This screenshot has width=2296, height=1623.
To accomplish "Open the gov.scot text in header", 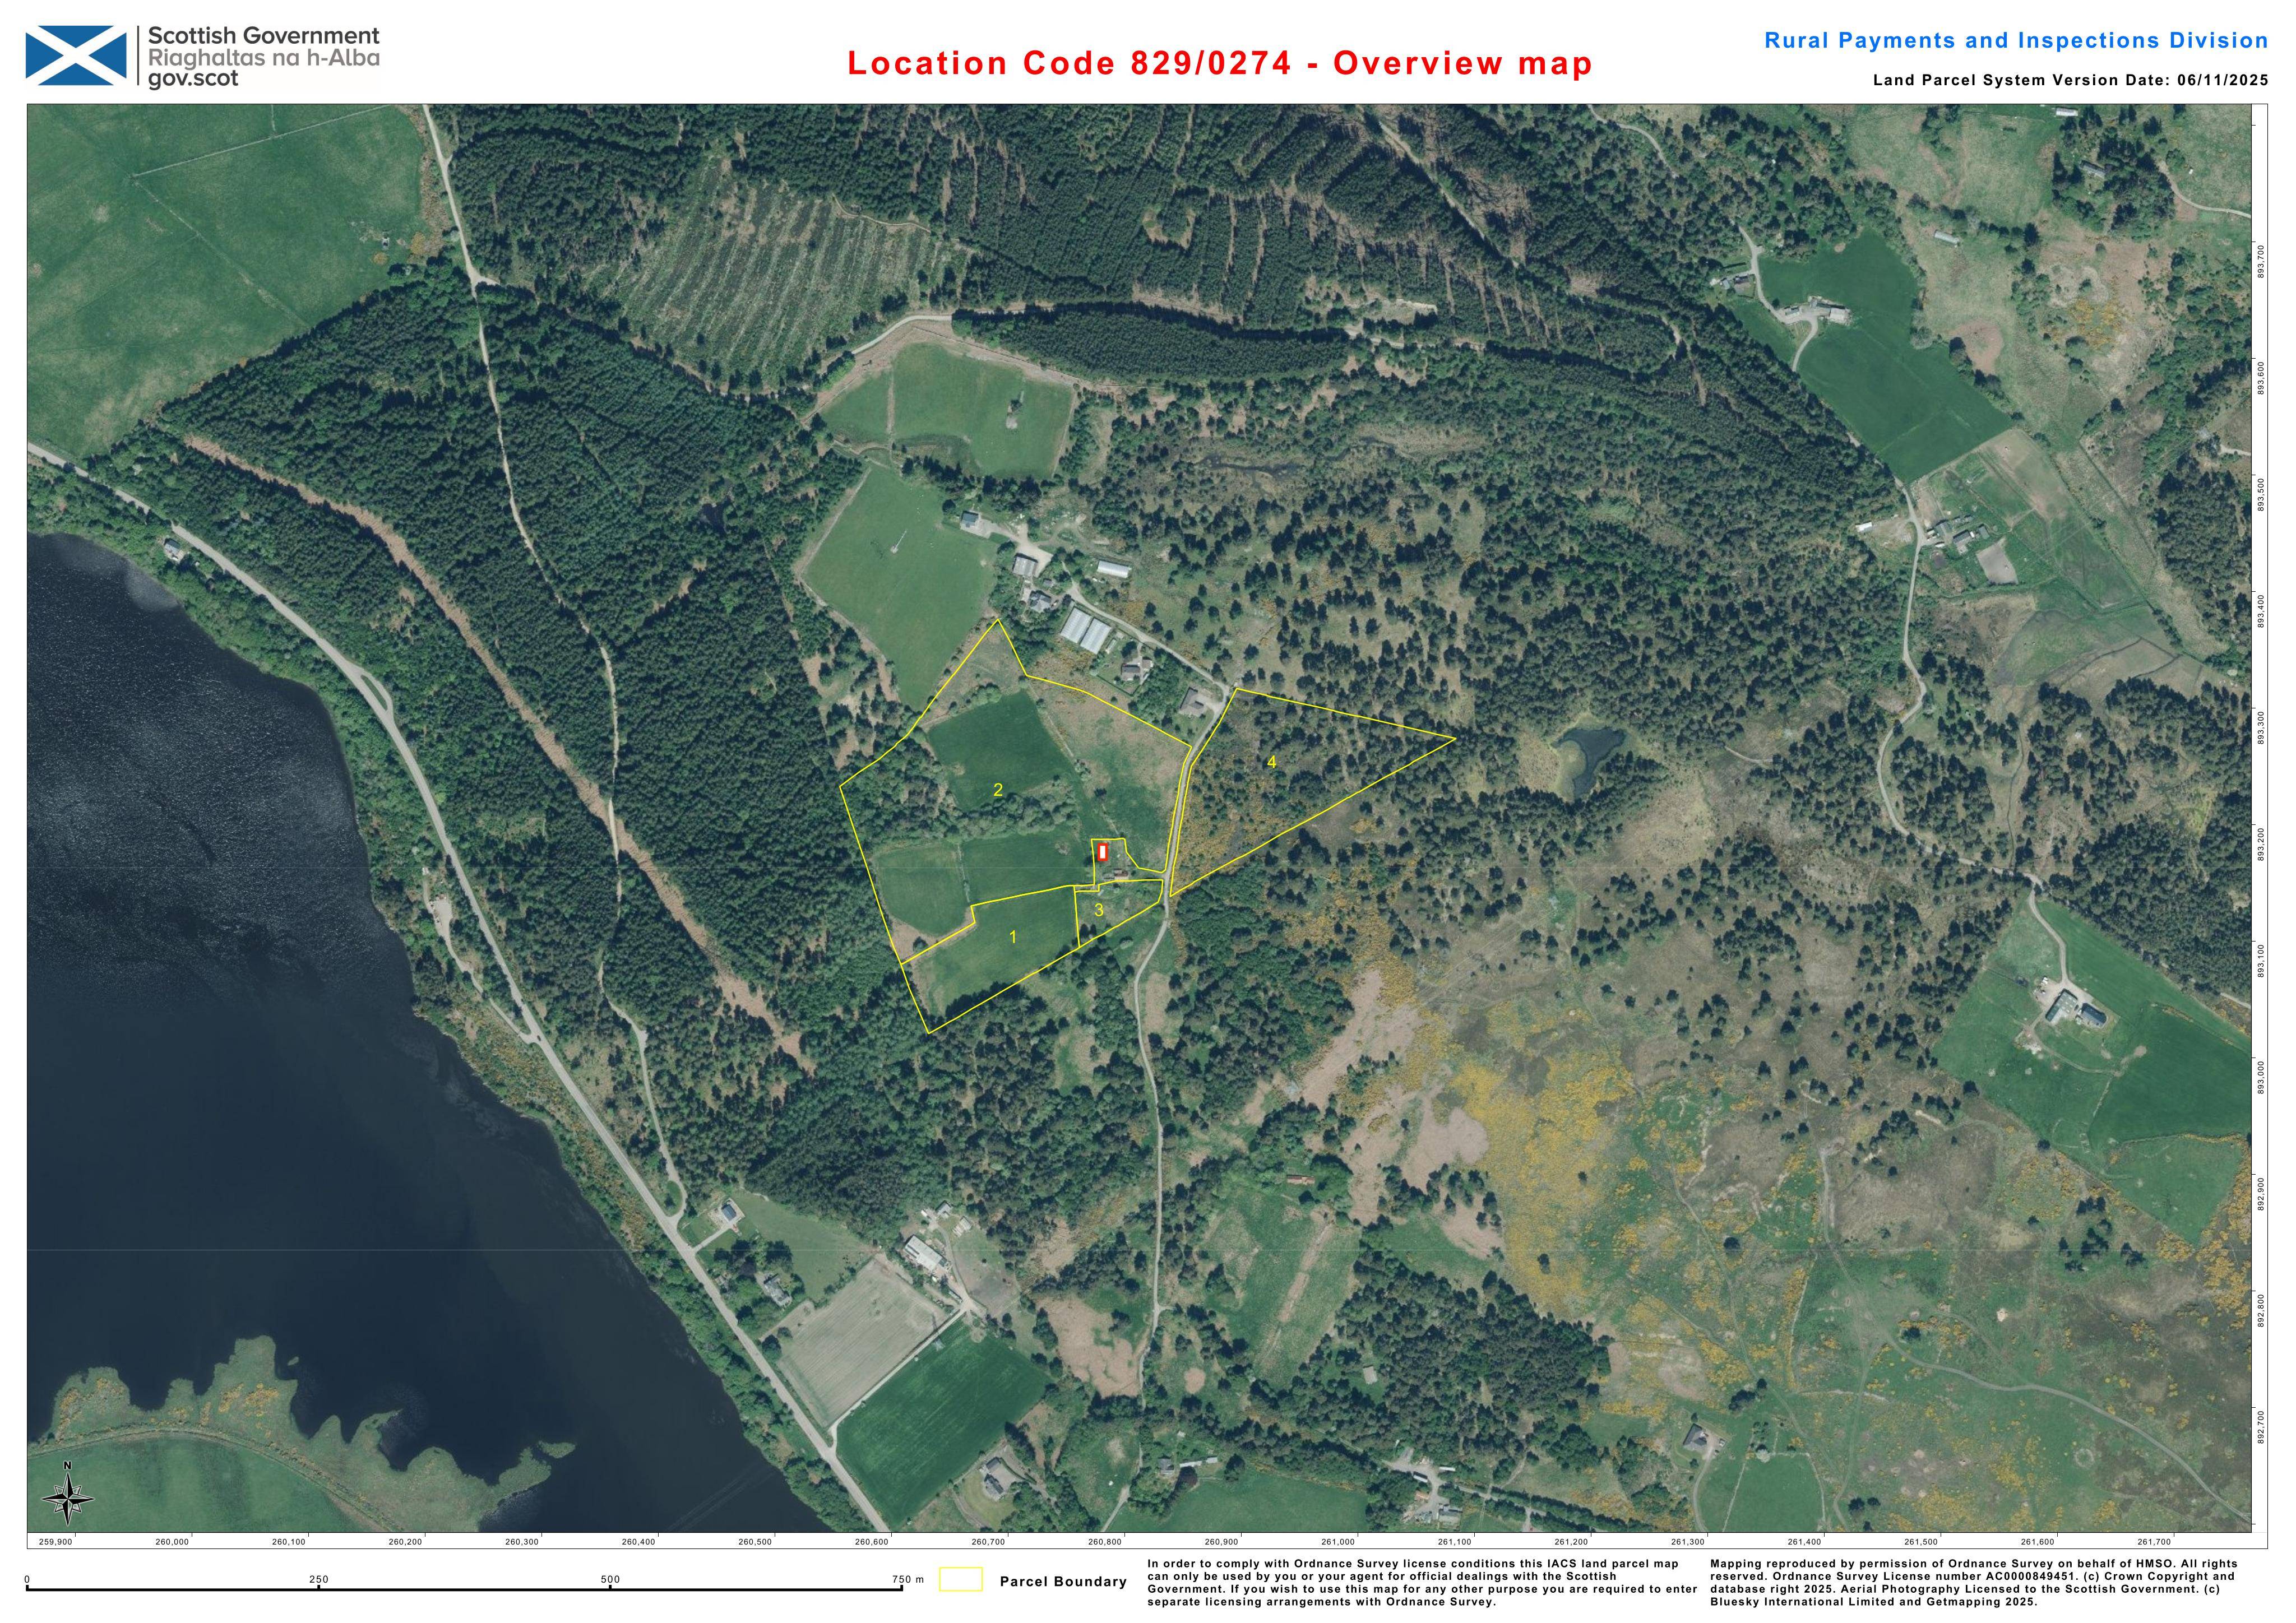I will click(x=193, y=79).
